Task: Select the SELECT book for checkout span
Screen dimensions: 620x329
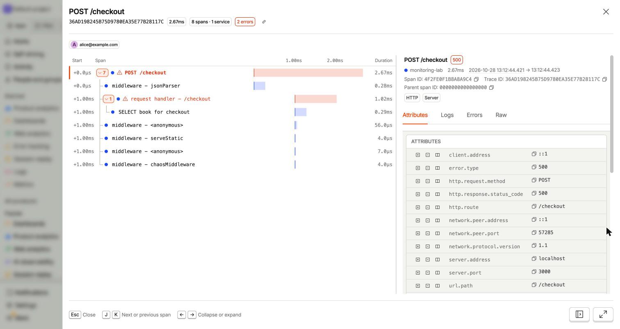Action: (x=232, y=112)
